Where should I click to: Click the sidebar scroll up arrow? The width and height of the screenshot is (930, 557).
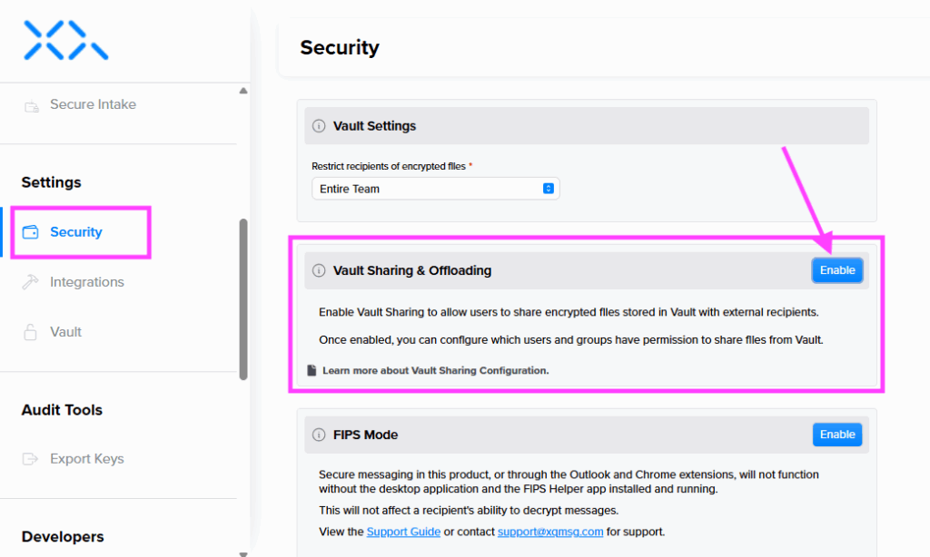[242, 91]
